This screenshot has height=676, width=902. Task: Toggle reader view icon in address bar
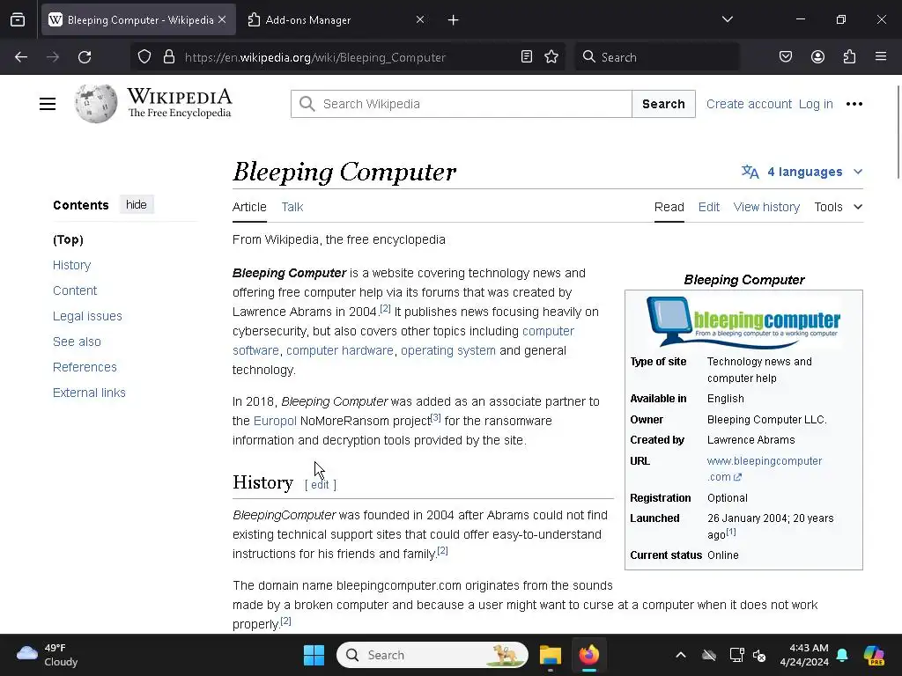point(527,56)
